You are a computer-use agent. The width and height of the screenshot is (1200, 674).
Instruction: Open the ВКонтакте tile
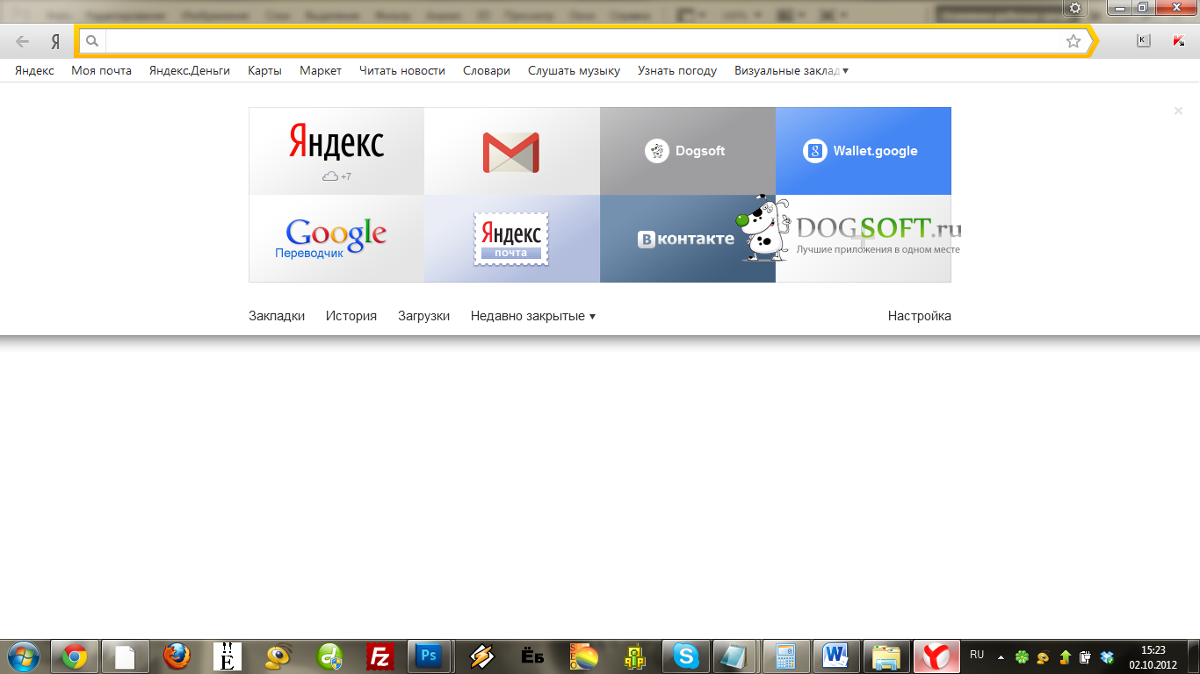(x=688, y=238)
